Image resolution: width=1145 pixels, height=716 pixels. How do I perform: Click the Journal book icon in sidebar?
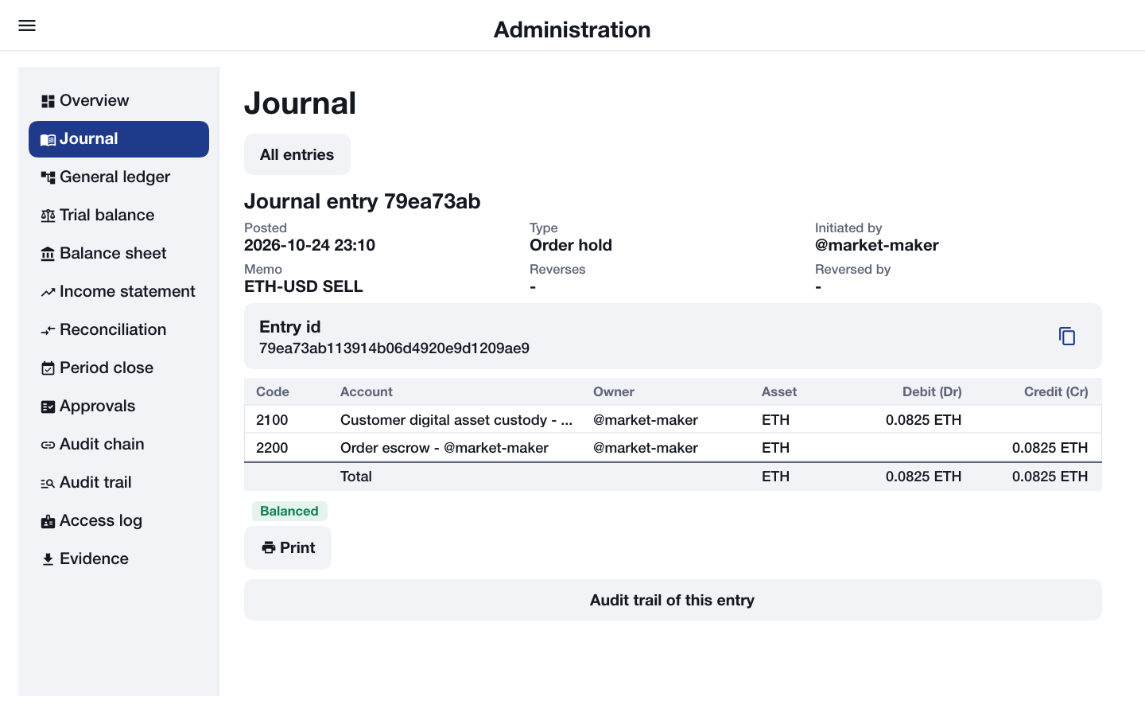pos(48,139)
